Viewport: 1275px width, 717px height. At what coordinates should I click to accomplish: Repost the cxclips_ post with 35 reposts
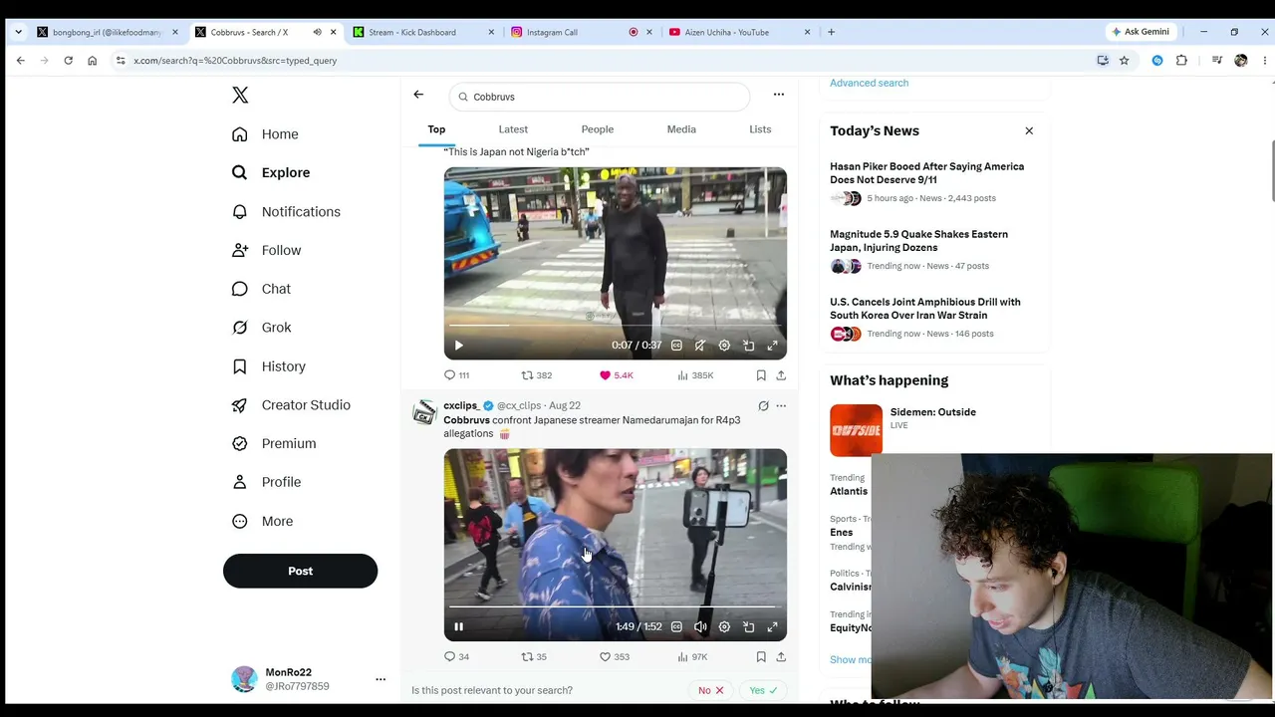point(535,657)
